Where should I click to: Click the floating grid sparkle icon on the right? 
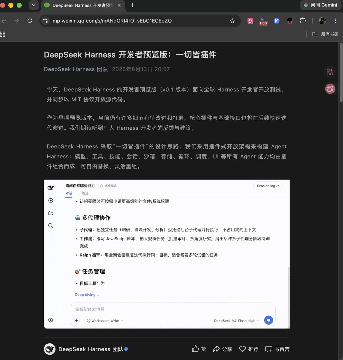click(330, 72)
